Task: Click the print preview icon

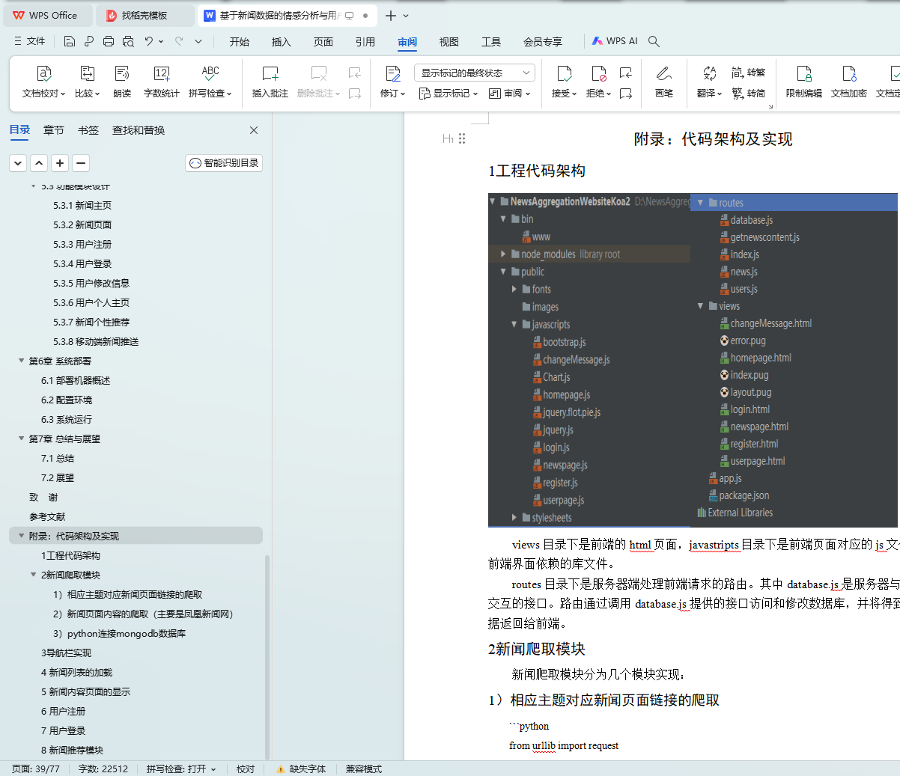Action: tap(128, 41)
